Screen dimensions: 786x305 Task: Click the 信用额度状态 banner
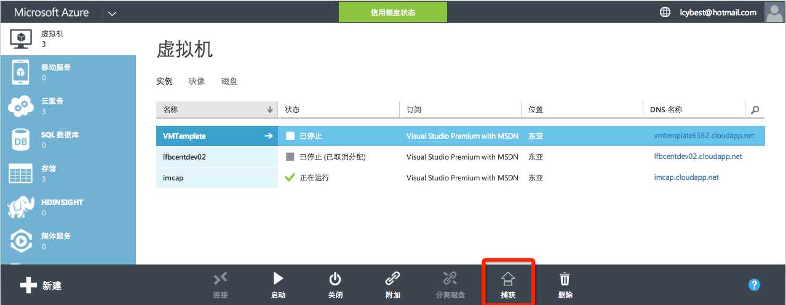(393, 12)
